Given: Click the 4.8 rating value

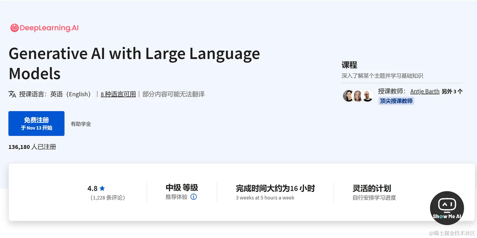Looking at the screenshot, I should tap(92, 189).
